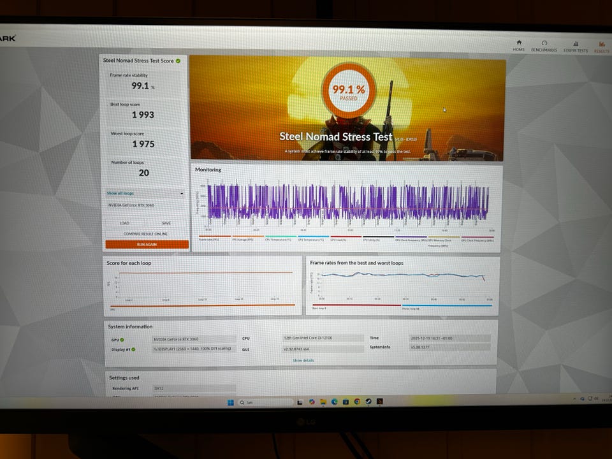Toggle the FPS Average legend line

point(248,237)
